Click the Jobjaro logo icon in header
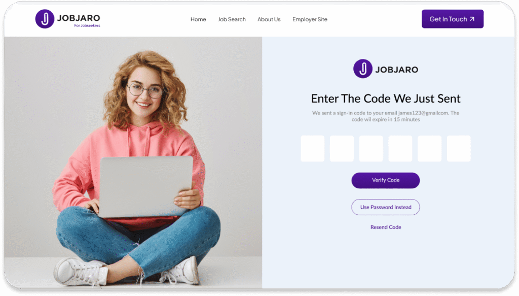Viewport: 519px width, 296px height. click(45, 19)
